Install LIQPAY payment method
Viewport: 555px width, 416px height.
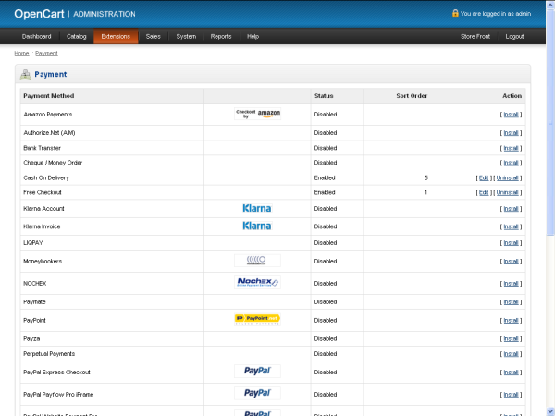coord(511,243)
